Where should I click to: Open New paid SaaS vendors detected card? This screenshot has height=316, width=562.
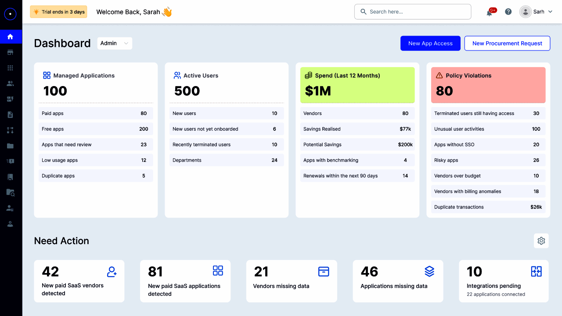tap(79, 281)
